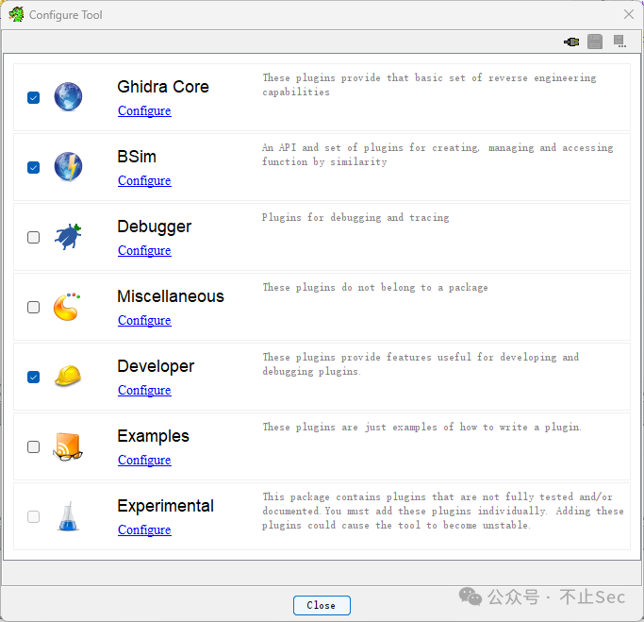644x622 pixels.
Task: Open Configure link under Developer
Action: pyautogui.click(x=144, y=390)
